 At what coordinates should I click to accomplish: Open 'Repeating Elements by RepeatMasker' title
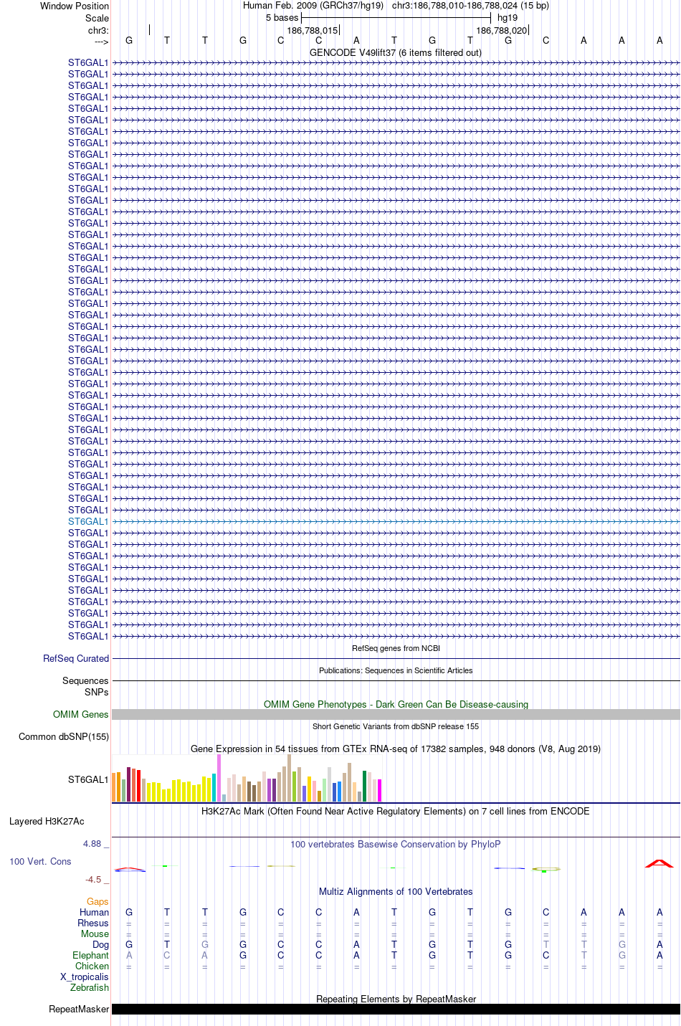tap(396, 999)
